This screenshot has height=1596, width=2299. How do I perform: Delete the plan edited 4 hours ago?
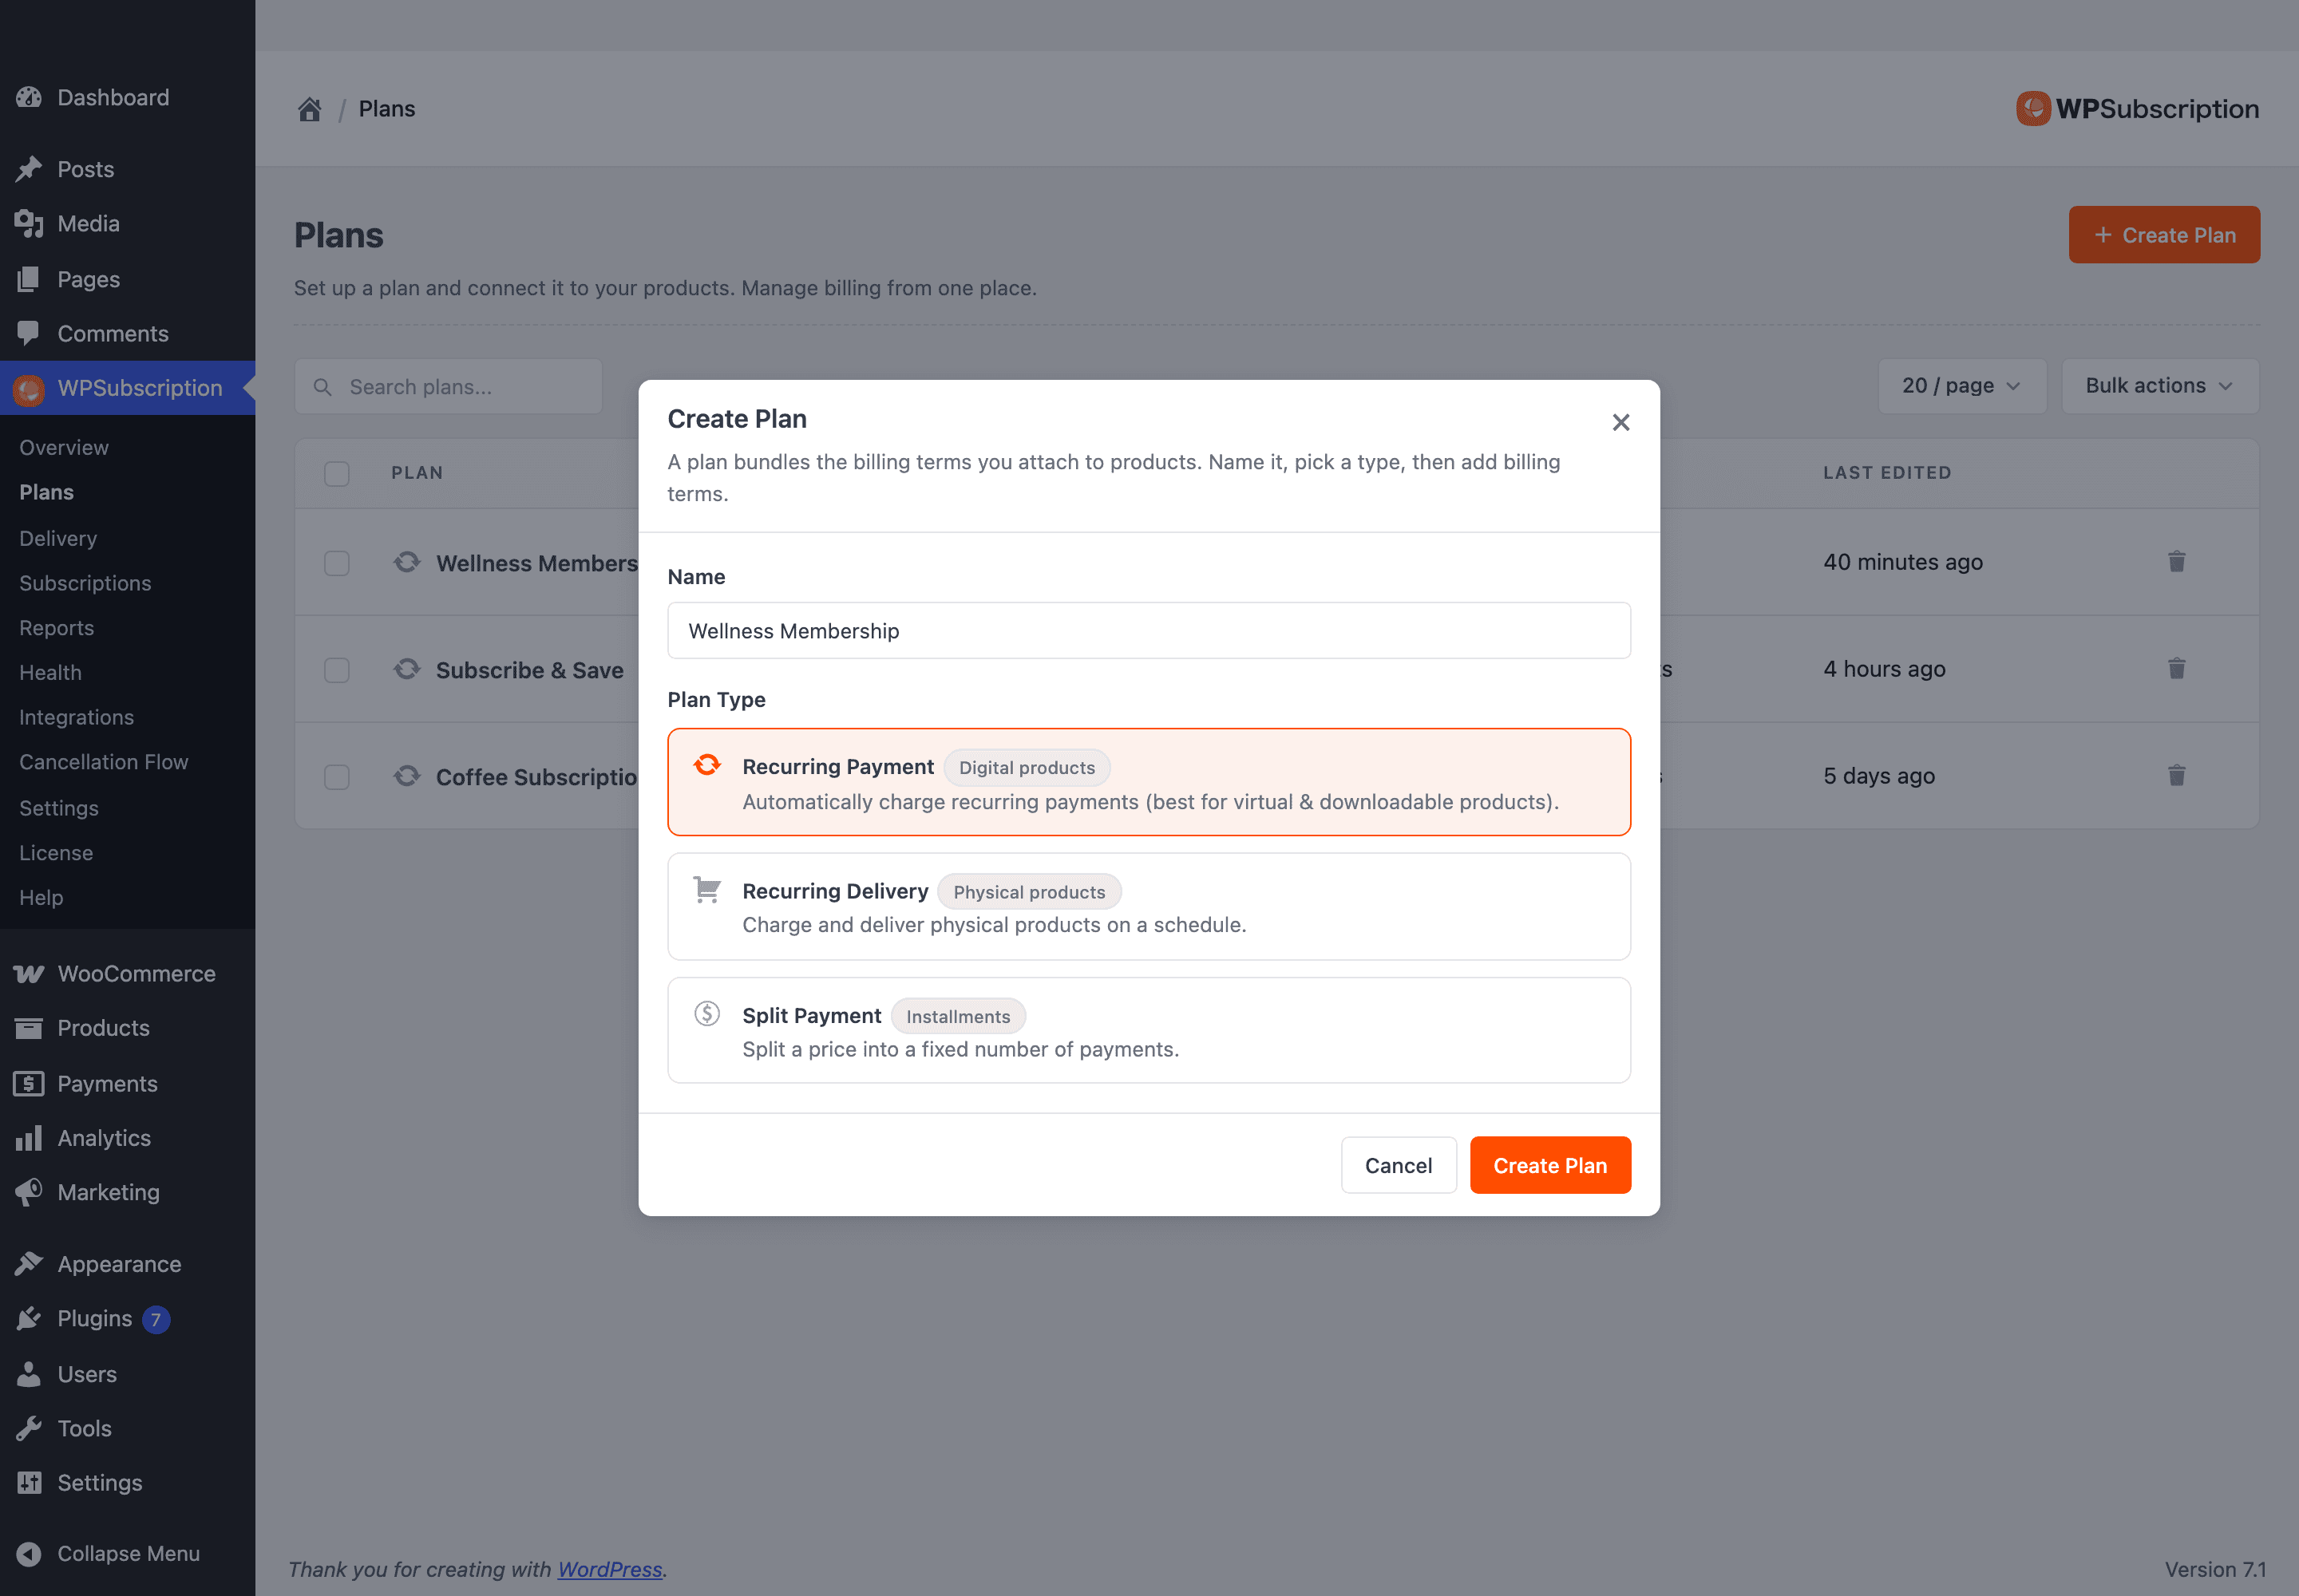point(2177,669)
